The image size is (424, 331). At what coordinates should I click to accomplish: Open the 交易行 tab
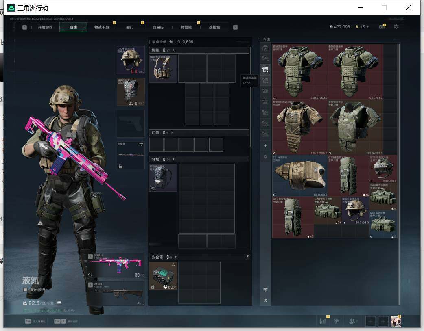tap(158, 27)
